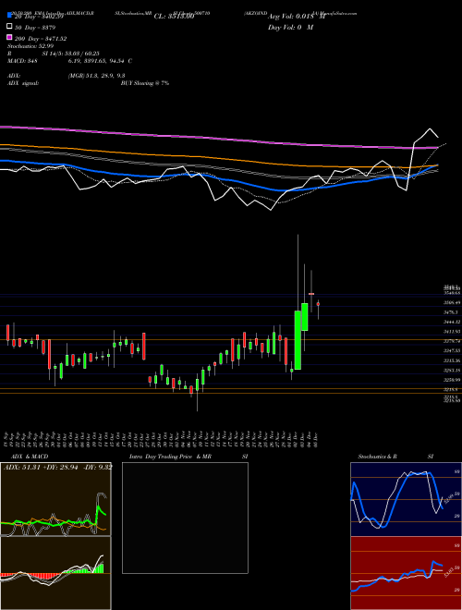Click the magenta 200 Day legend swatch
Screen dimensions: 462x610
point(9,37)
